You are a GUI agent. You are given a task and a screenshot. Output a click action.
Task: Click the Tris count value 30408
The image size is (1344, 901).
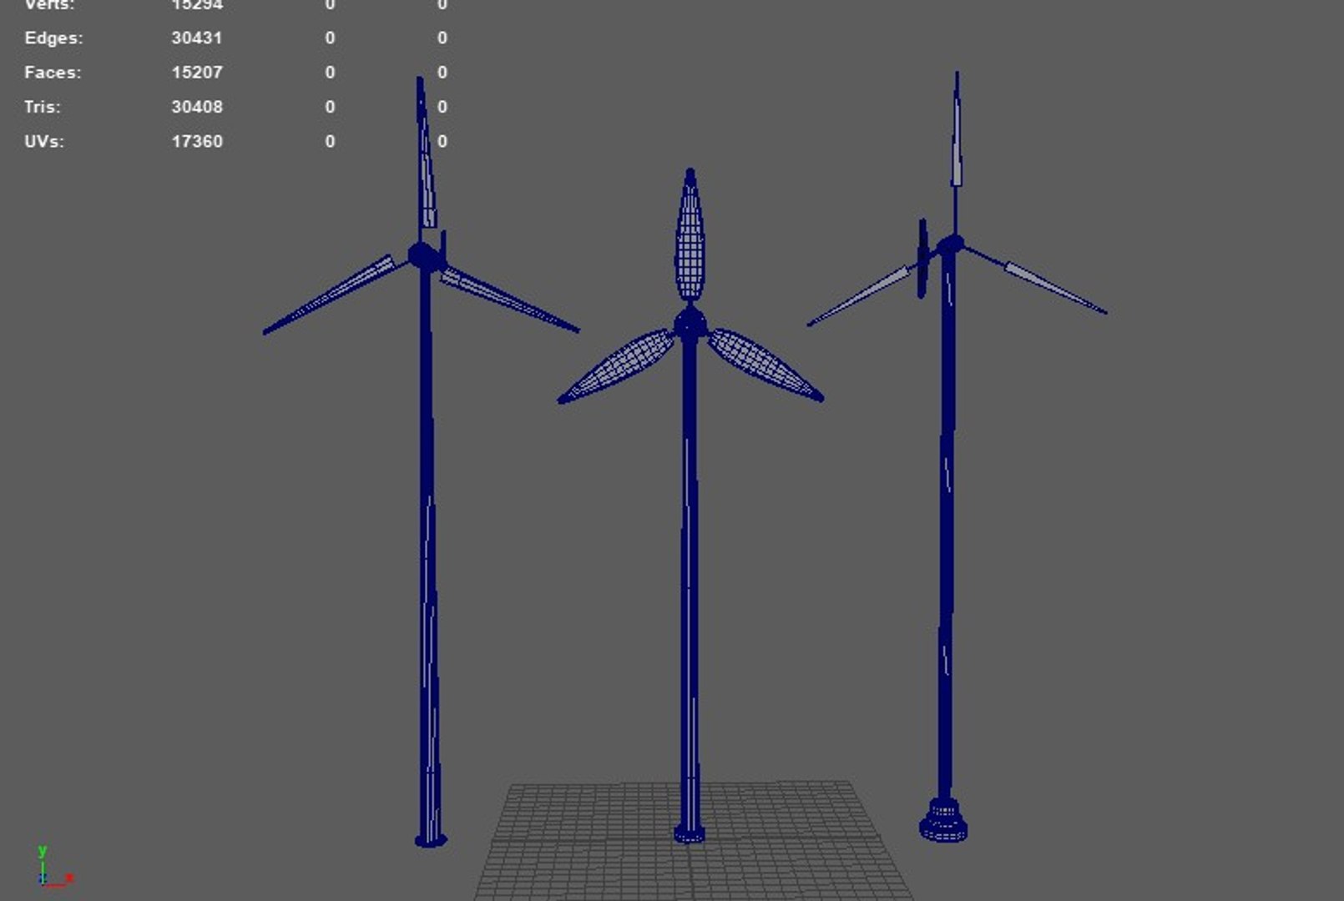point(197,107)
